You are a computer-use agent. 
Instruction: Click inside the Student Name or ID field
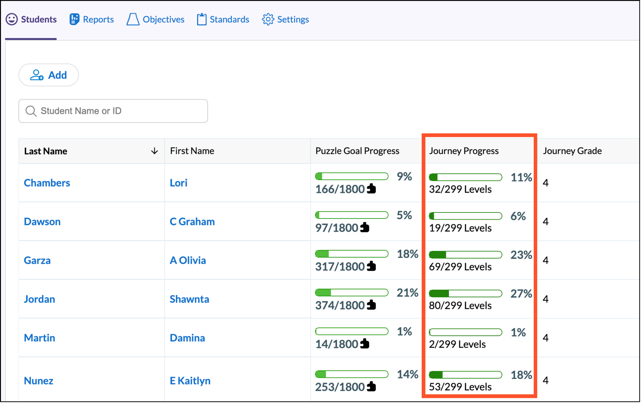pyautogui.click(x=113, y=111)
